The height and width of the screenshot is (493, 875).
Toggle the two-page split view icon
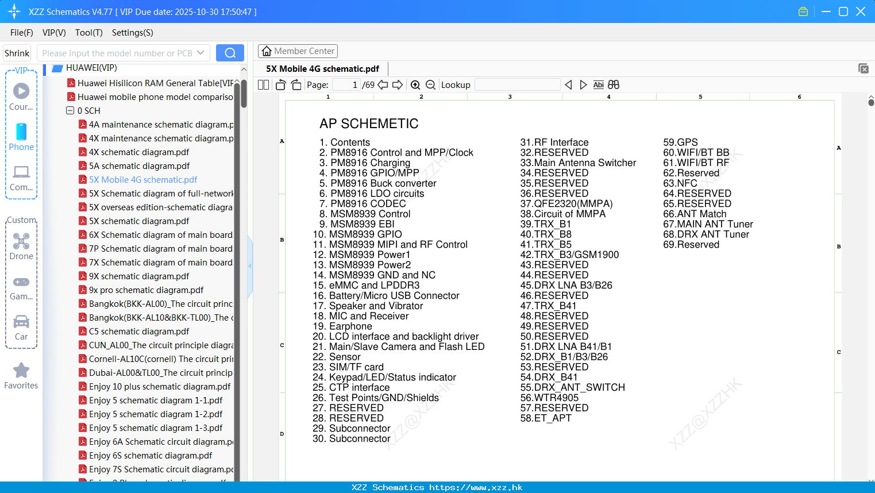pyautogui.click(x=263, y=85)
